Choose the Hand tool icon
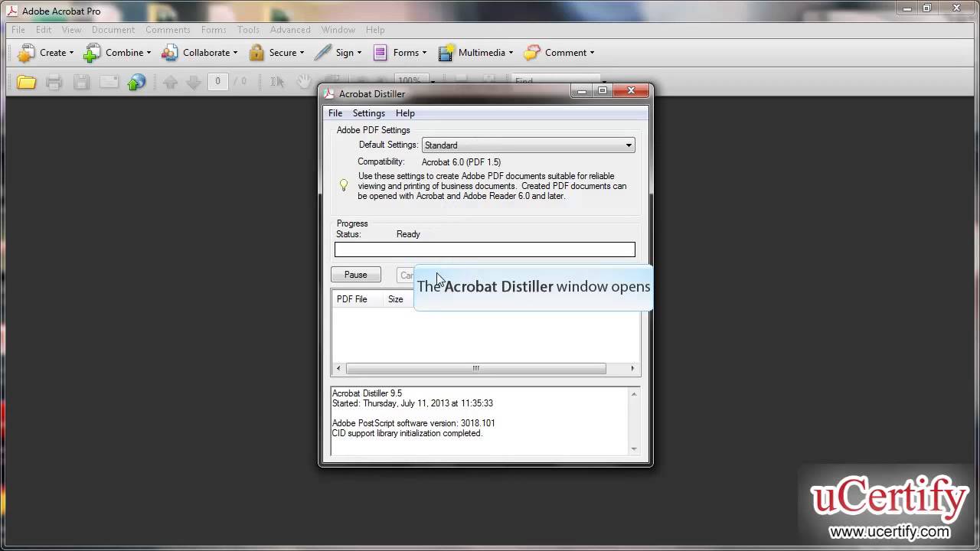The height and width of the screenshot is (551, 980). (x=304, y=82)
